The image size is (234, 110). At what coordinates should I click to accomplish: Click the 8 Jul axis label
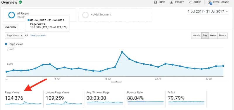click(57, 78)
